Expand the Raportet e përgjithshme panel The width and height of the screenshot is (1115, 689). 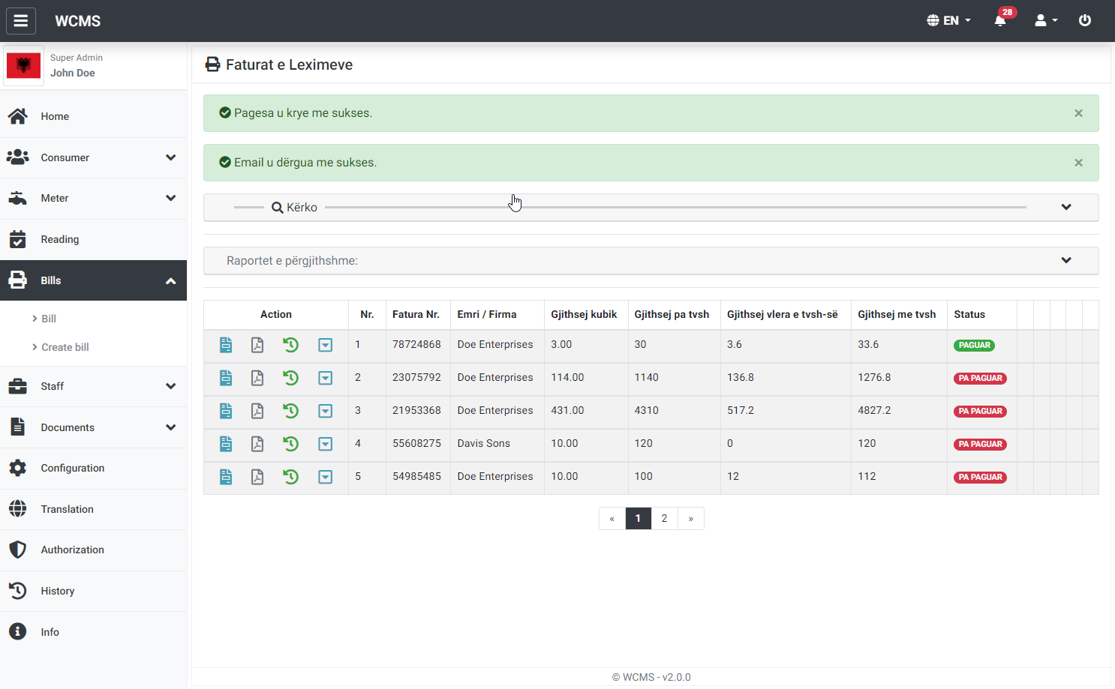pos(651,261)
